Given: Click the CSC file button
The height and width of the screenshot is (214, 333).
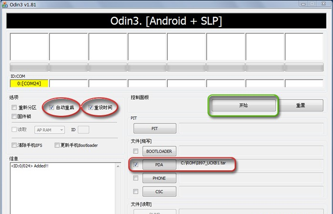Looking at the screenshot, I should point(159,192).
